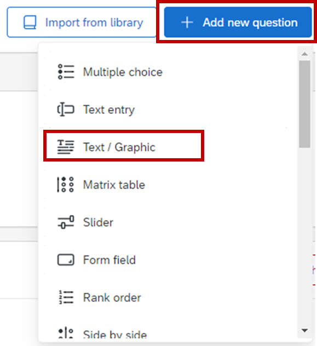Click the Text entry cursor icon
The height and width of the screenshot is (346, 317).
click(66, 109)
